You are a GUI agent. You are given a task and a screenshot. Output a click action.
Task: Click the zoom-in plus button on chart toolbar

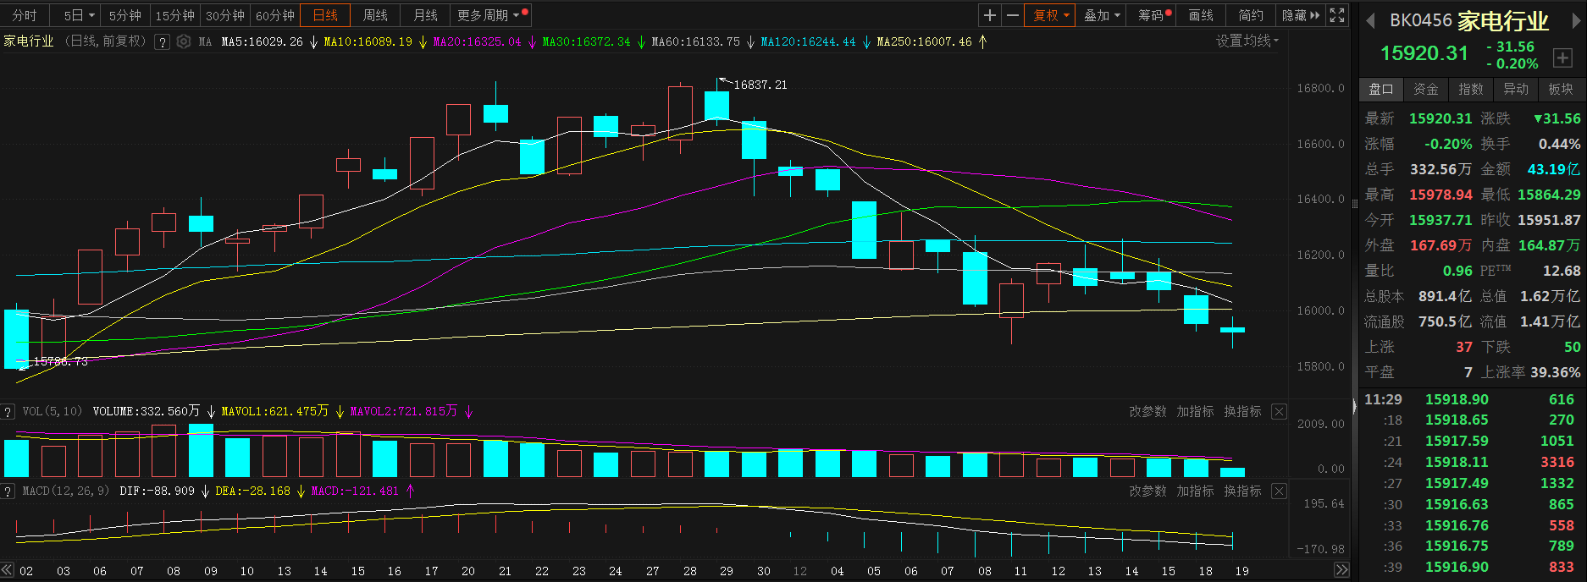coord(989,15)
